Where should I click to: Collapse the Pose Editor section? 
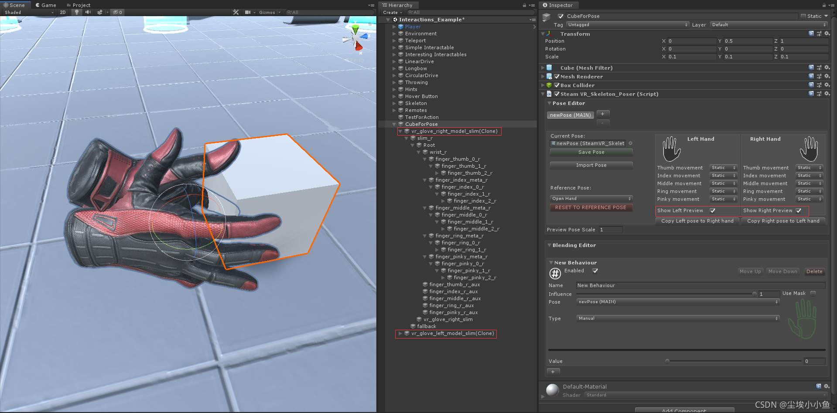coord(550,103)
